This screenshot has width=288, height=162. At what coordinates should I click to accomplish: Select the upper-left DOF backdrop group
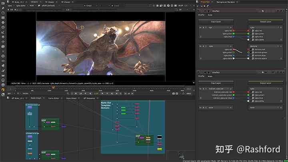pyautogui.click(x=50, y=124)
